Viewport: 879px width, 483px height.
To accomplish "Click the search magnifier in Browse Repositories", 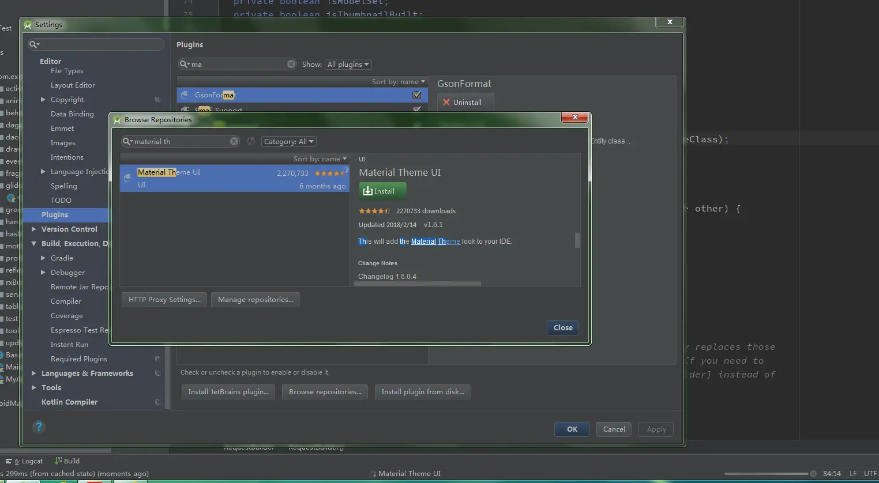I will click(x=127, y=141).
